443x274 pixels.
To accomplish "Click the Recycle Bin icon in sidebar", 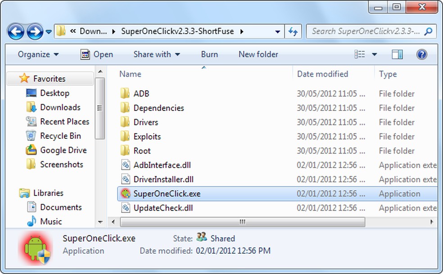I will coord(31,136).
